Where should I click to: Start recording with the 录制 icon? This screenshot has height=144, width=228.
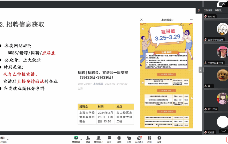119,138
